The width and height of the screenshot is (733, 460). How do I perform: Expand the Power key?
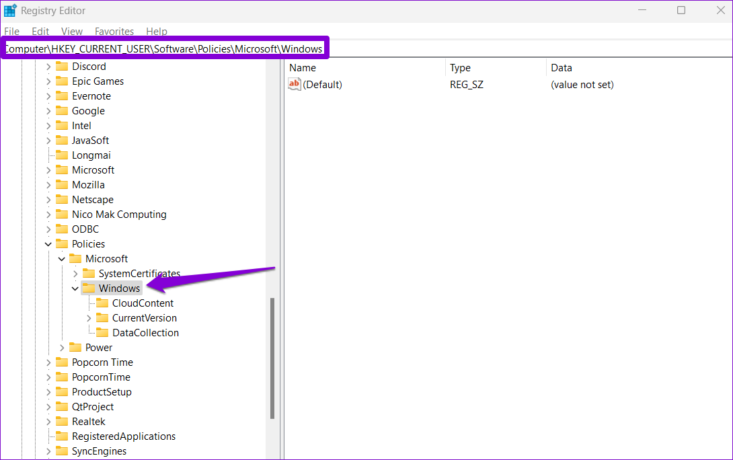tap(62, 348)
